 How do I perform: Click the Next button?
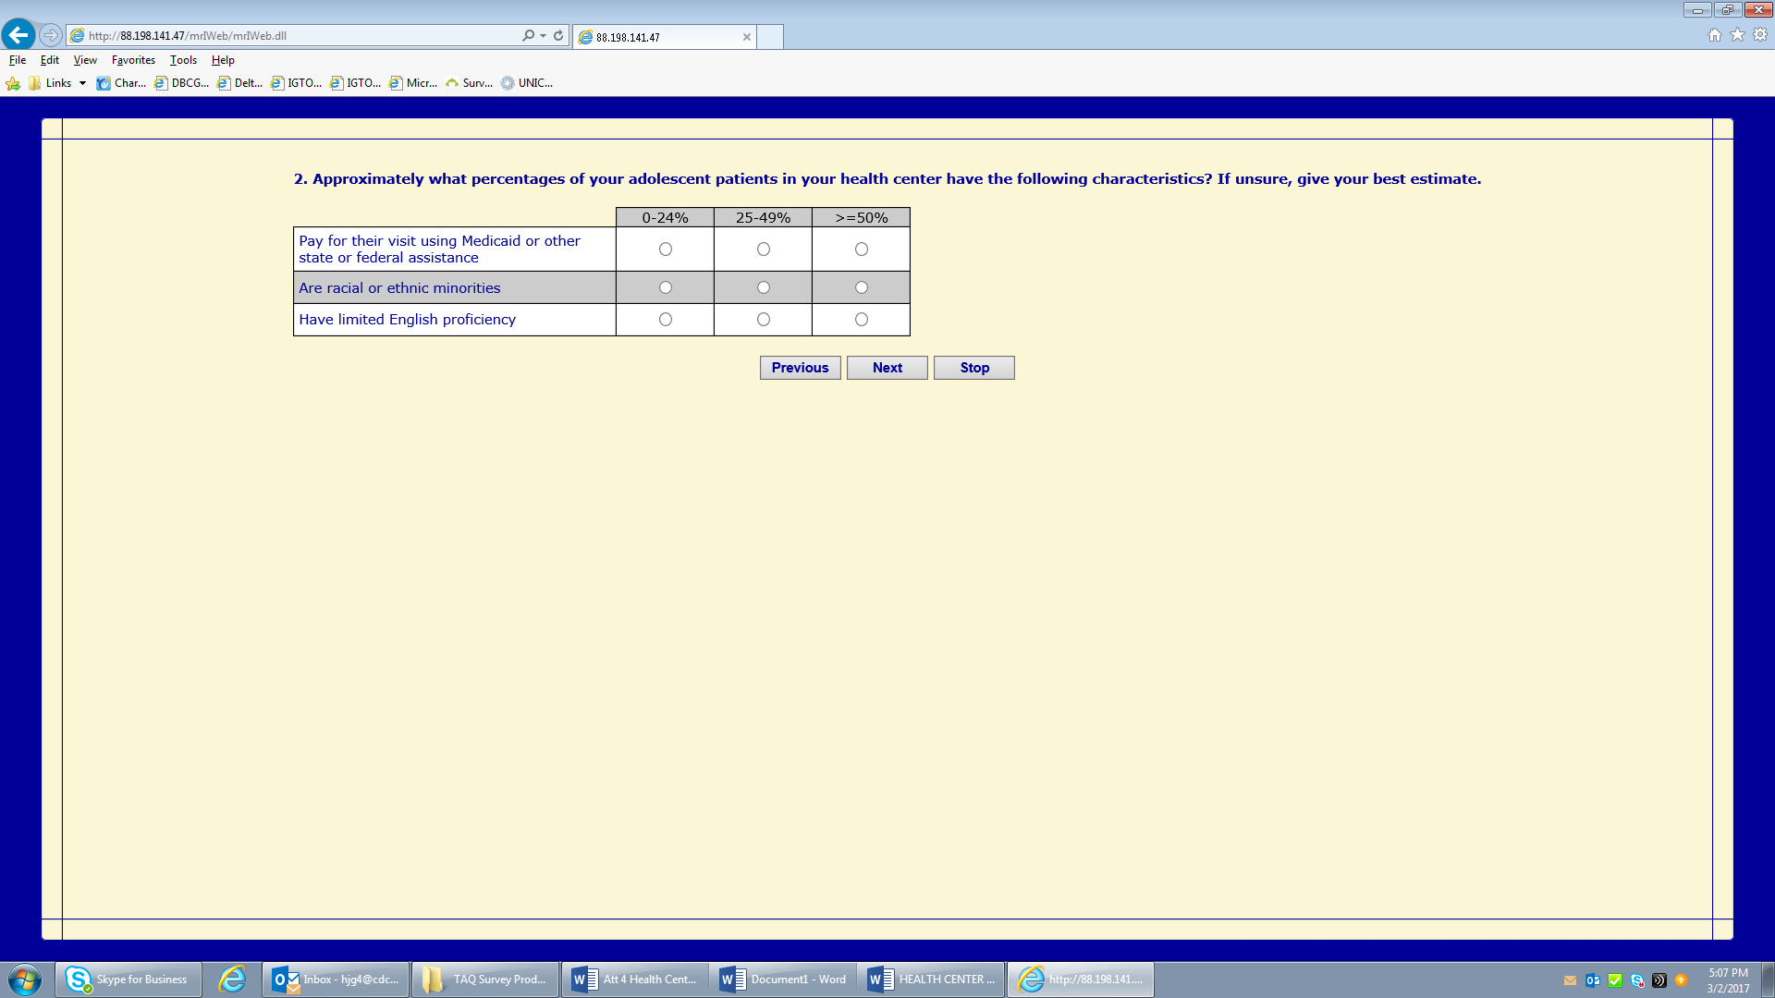(x=887, y=368)
